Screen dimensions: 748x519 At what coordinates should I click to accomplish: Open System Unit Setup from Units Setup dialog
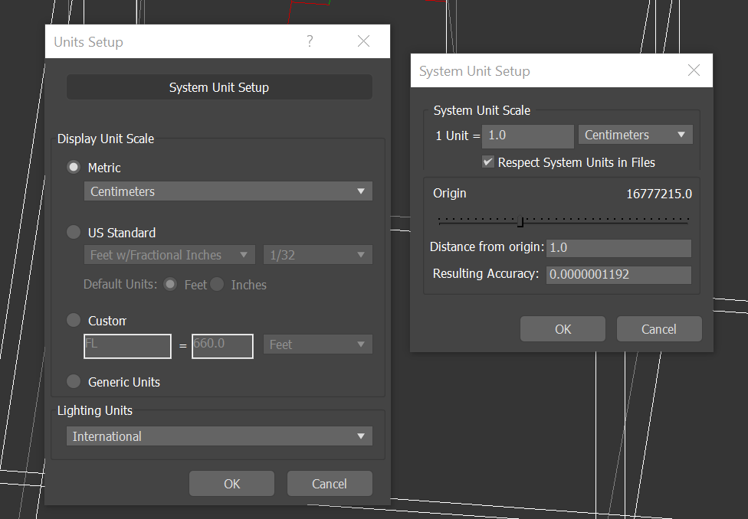(x=219, y=87)
